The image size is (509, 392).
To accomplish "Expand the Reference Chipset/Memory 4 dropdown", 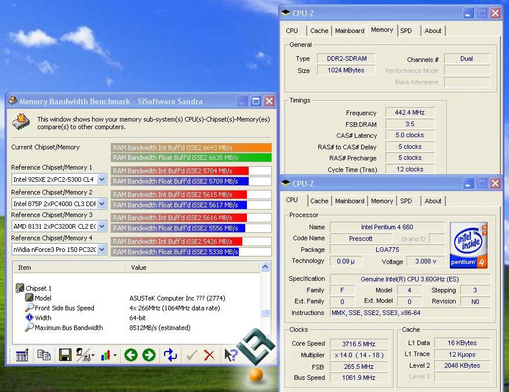I will pos(102,250).
